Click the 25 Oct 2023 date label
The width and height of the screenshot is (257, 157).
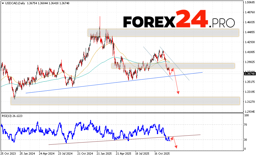coord(8,153)
